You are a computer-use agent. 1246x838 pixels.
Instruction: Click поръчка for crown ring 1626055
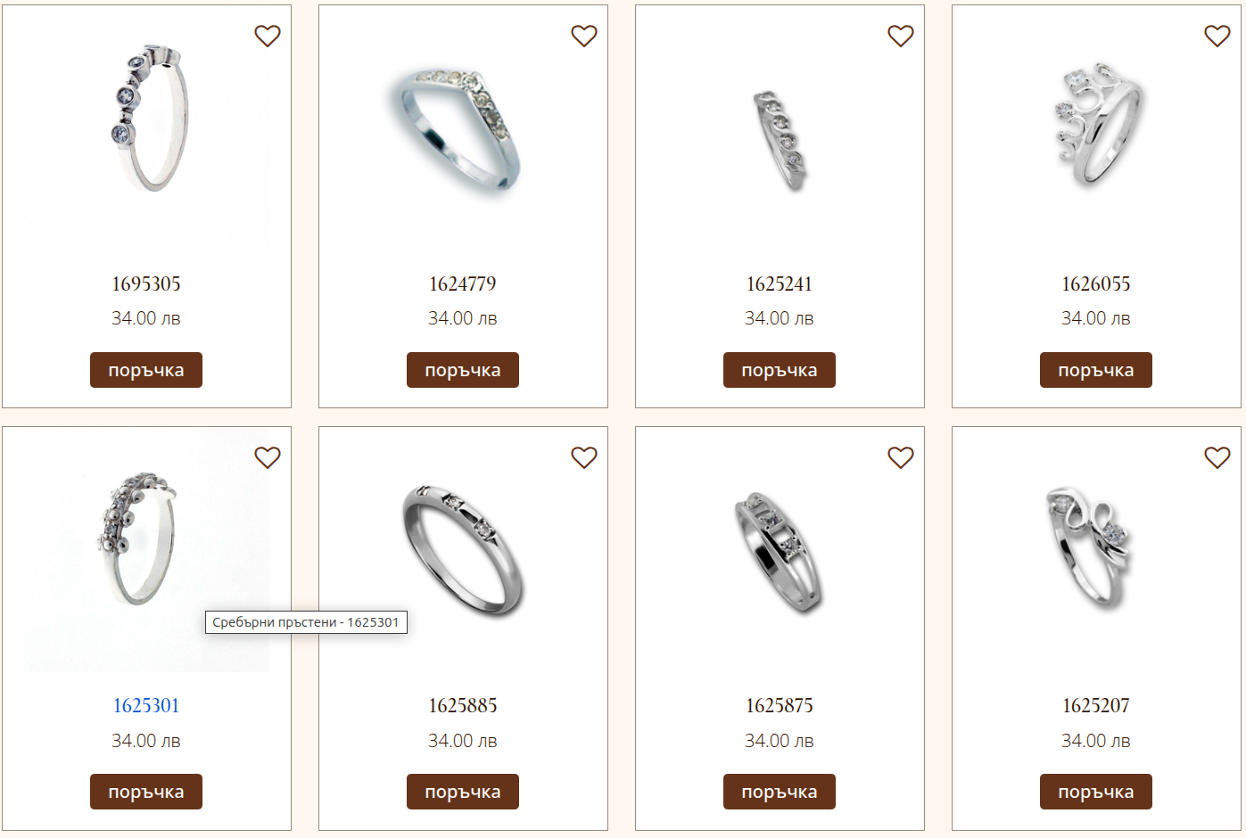(x=1096, y=370)
